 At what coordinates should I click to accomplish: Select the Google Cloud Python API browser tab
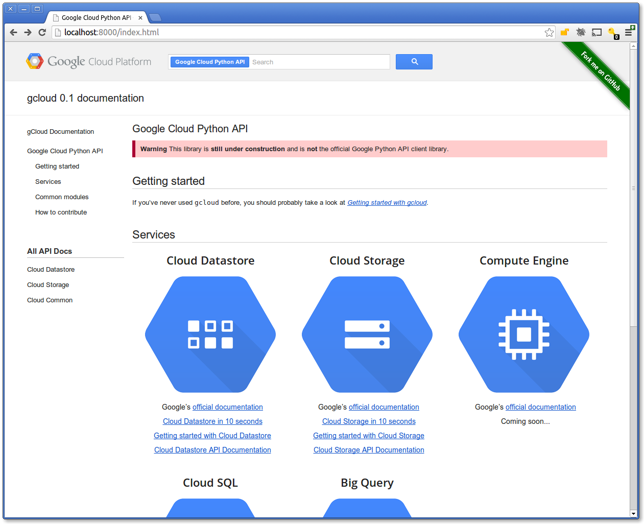tap(97, 17)
